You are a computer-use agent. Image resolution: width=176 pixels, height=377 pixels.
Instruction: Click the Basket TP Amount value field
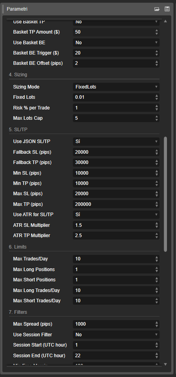116,32
